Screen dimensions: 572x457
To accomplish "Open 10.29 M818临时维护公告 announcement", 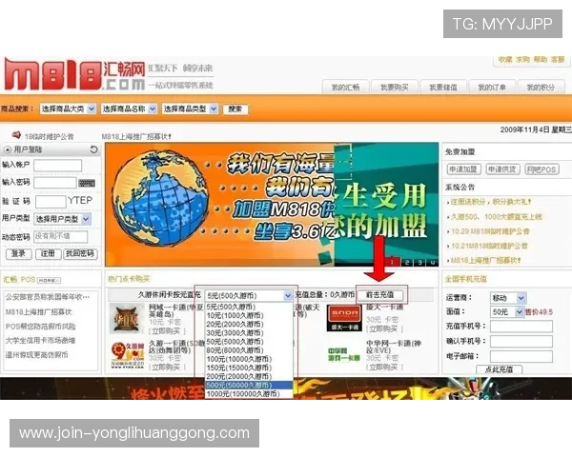I will (x=490, y=231).
